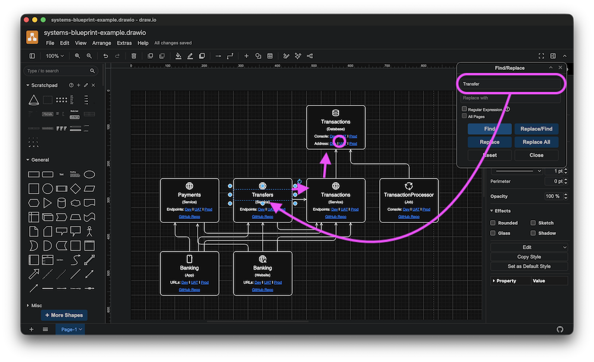This screenshot has height=362, width=594.
Task: Open the line color pencil tool
Action: click(190, 56)
